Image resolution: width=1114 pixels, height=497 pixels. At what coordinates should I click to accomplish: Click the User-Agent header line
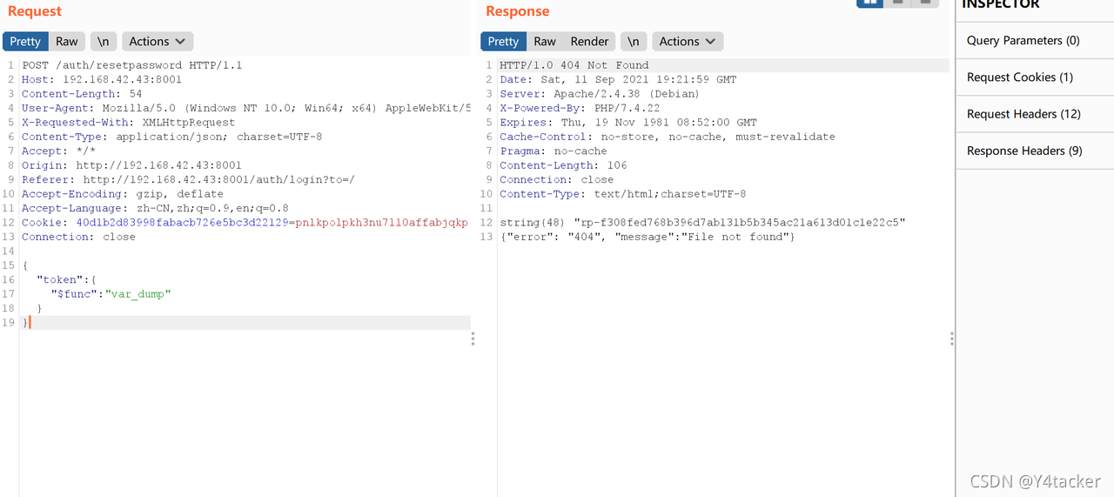pos(246,108)
